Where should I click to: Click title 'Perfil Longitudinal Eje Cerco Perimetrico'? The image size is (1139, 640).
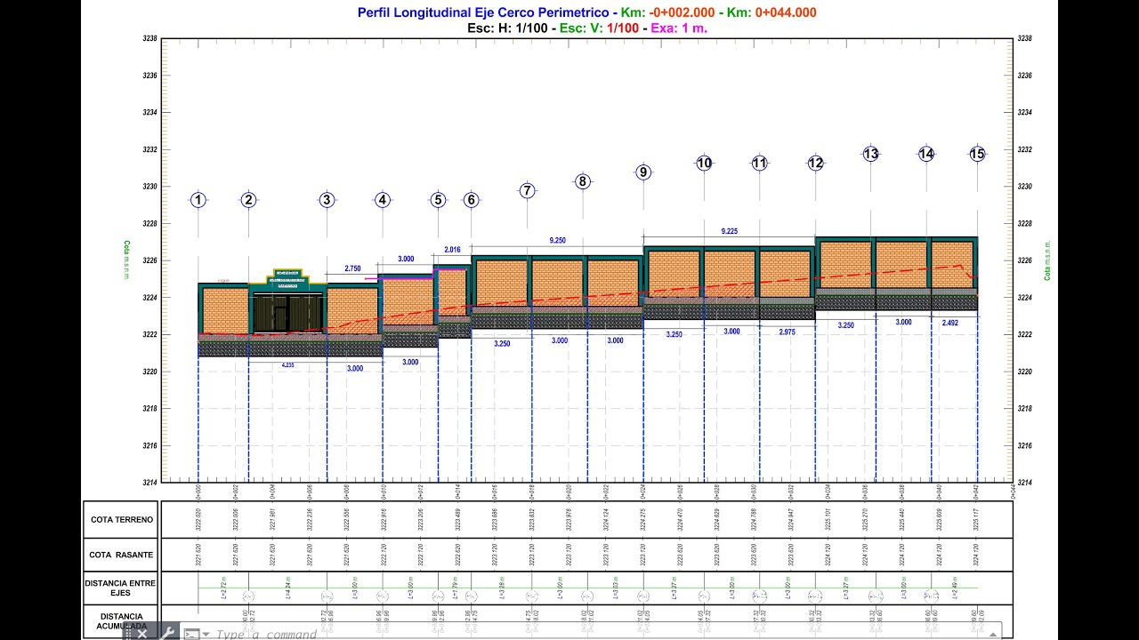click(x=483, y=12)
